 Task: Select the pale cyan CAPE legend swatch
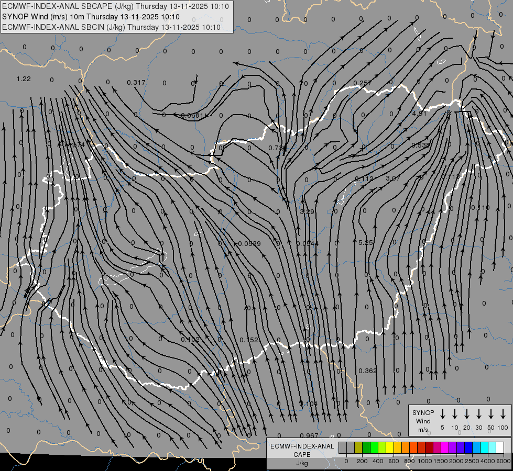coord(492,447)
